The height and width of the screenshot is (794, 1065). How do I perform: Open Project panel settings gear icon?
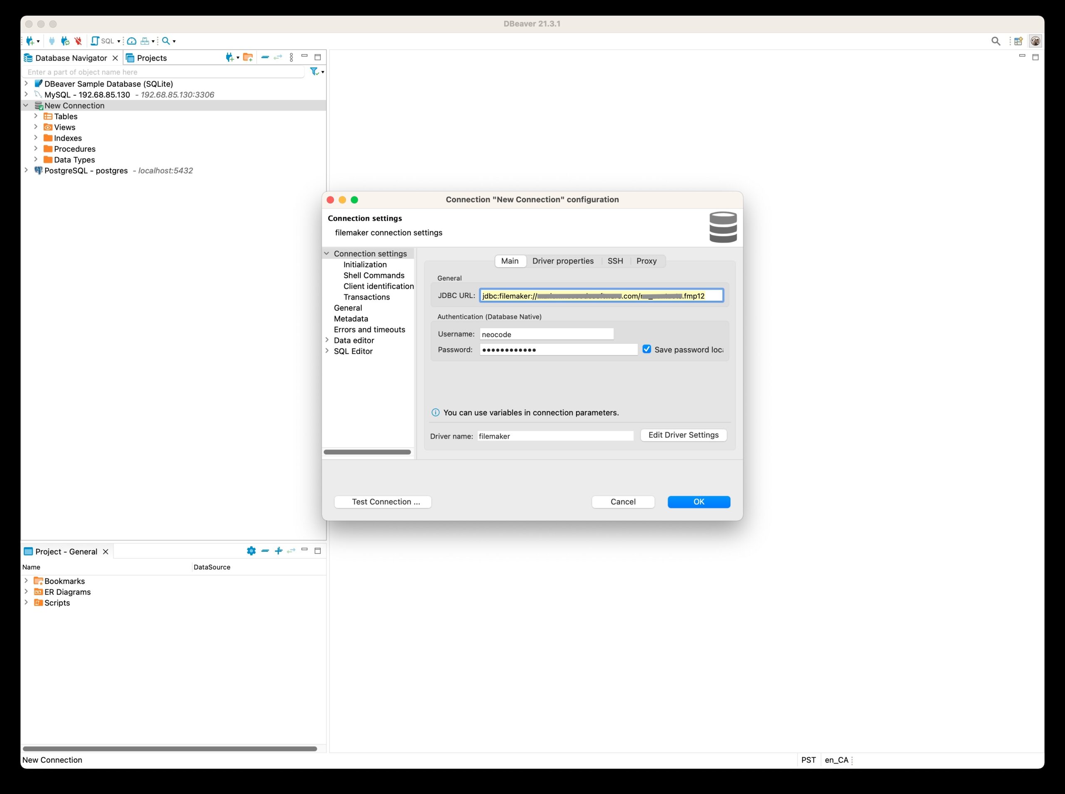pos(251,551)
